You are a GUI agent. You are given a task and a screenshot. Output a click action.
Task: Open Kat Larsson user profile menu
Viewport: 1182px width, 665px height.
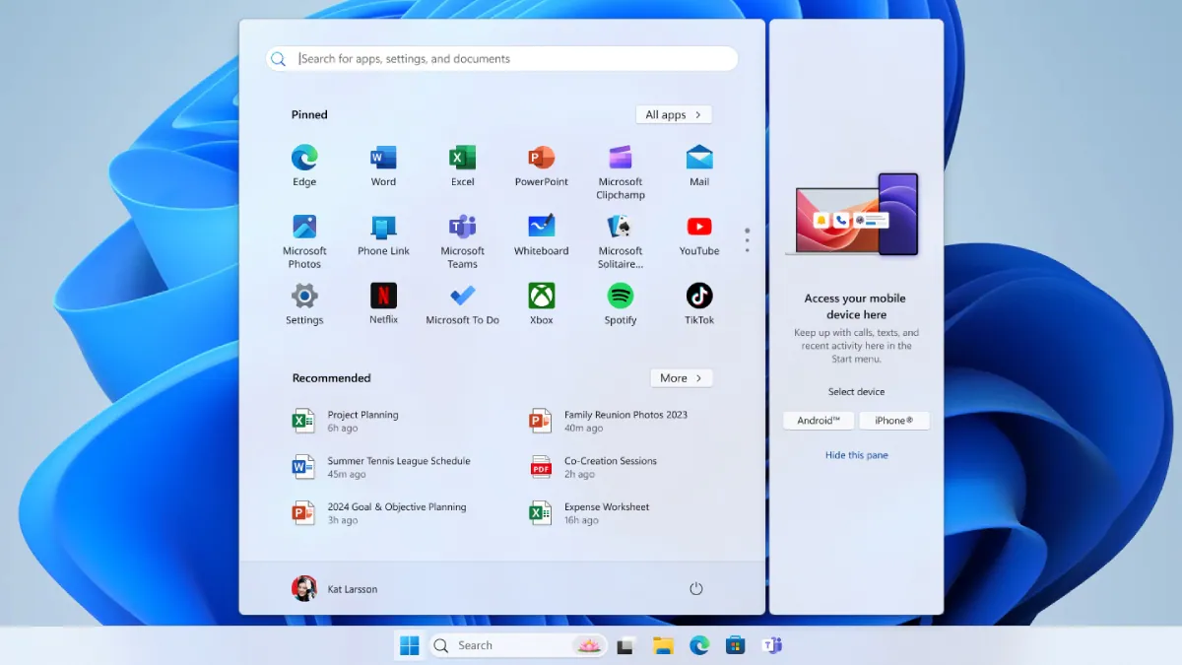tap(335, 589)
